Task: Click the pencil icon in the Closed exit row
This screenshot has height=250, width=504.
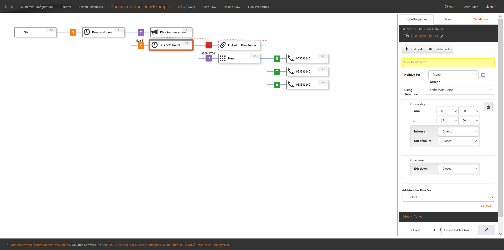Action: 486,230
